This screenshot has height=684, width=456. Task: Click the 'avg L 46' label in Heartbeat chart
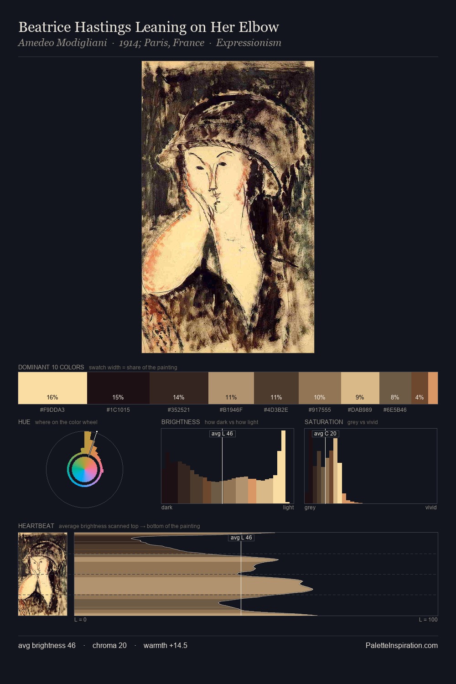pos(241,538)
